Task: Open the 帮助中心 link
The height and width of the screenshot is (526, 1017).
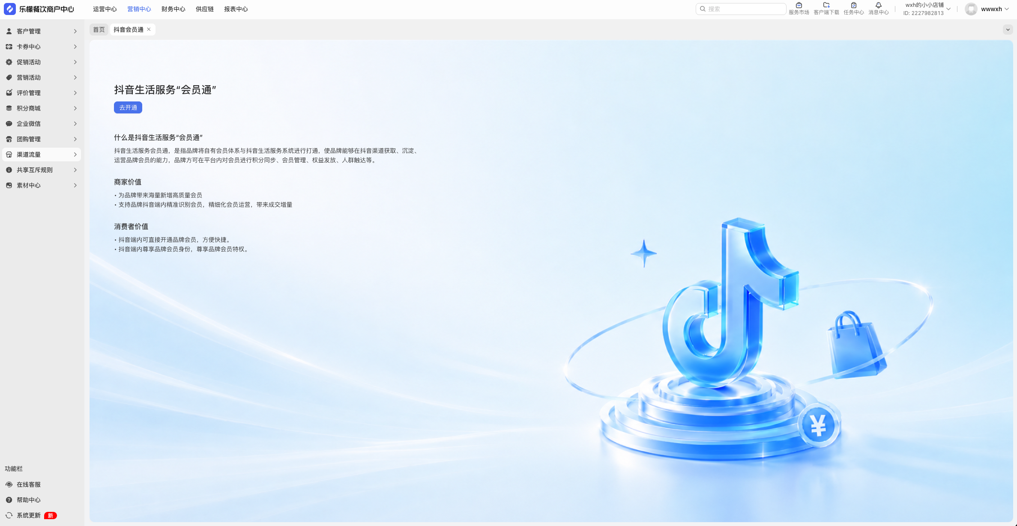Action: 29,500
